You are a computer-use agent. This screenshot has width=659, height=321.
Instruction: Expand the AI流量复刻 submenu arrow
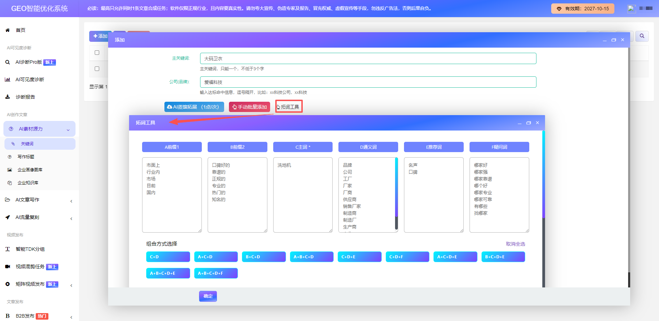[71, 219]
